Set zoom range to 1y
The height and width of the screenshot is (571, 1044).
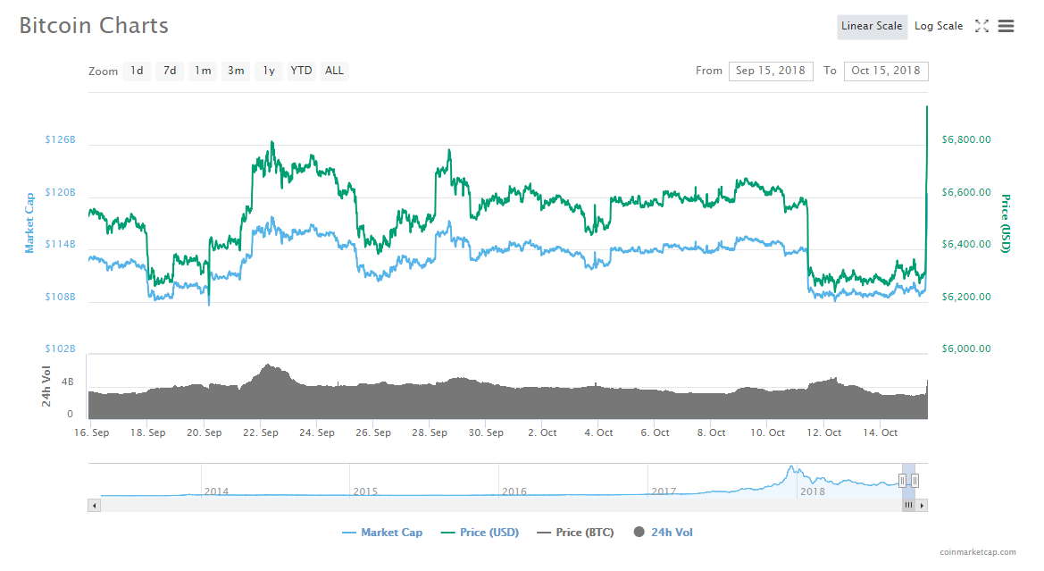click(268, 71)
